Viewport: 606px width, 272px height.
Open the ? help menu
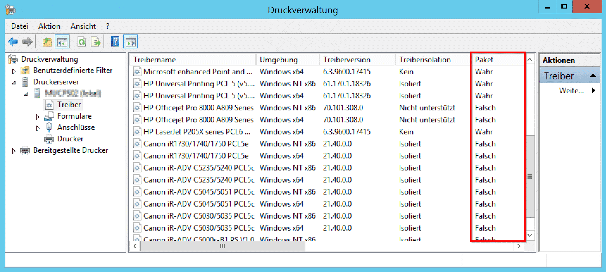(108, 26)
